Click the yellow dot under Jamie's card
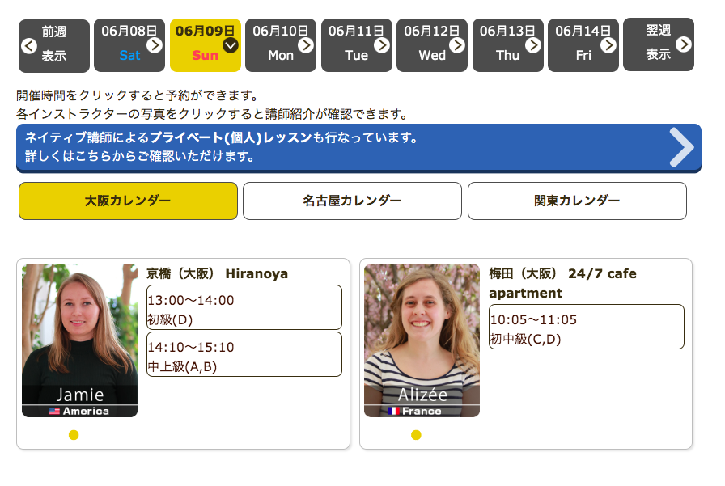 tap(74, 435)
